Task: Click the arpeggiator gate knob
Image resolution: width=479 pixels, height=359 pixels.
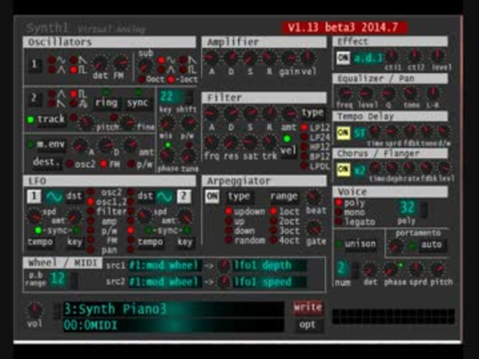Action: [314, 228]
